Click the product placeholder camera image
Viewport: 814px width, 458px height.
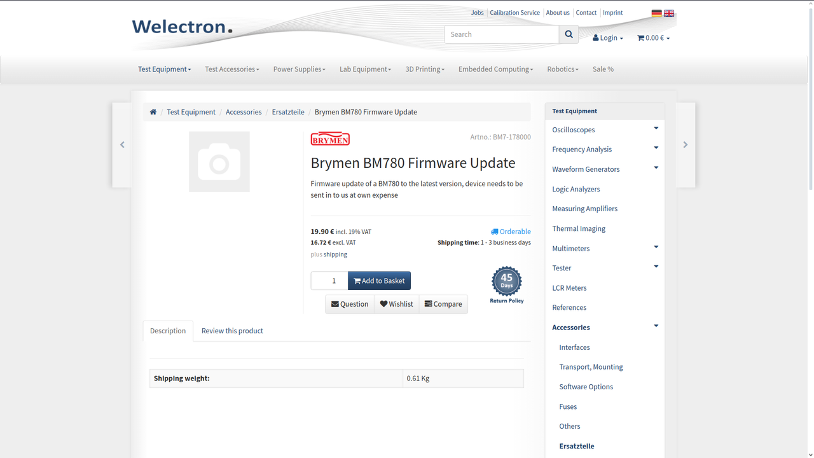pyautogui.click(x=219, y=162)
